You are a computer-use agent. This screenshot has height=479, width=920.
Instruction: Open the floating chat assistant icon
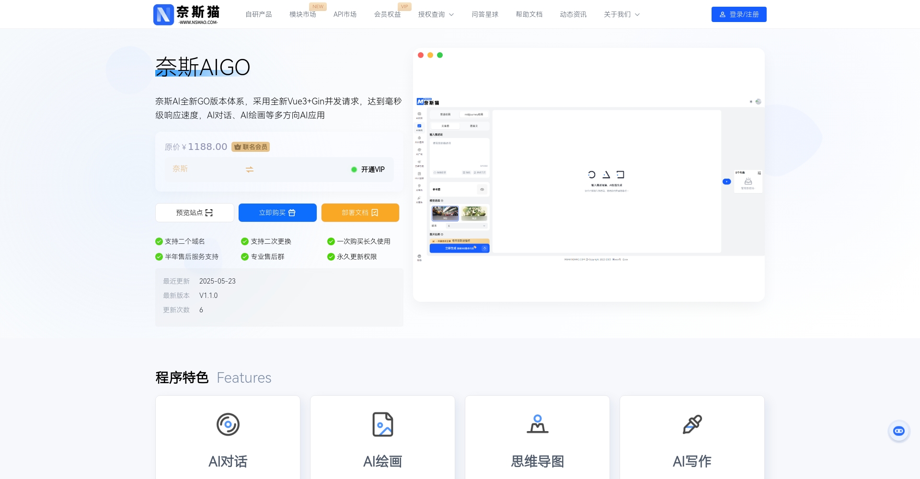tap(899, 431)
